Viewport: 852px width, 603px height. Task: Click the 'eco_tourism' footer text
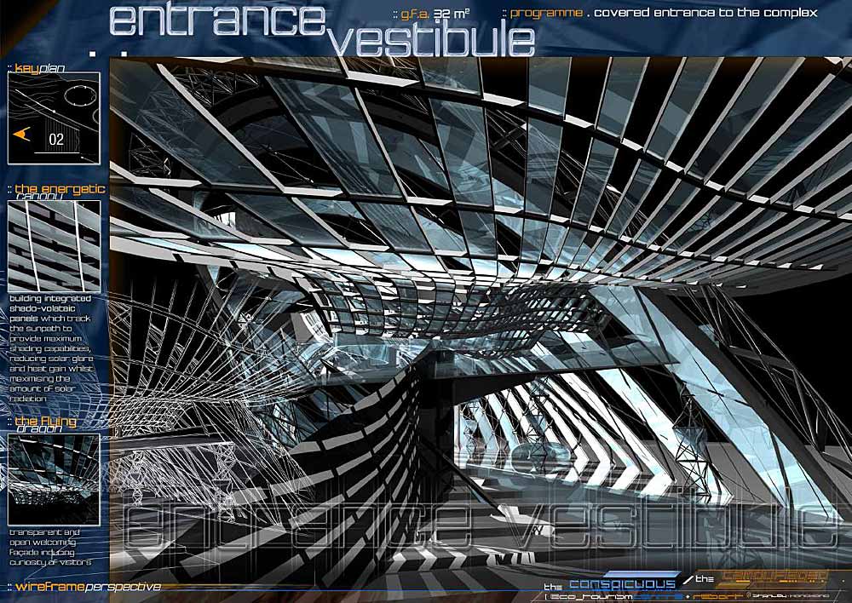point(586,597)
